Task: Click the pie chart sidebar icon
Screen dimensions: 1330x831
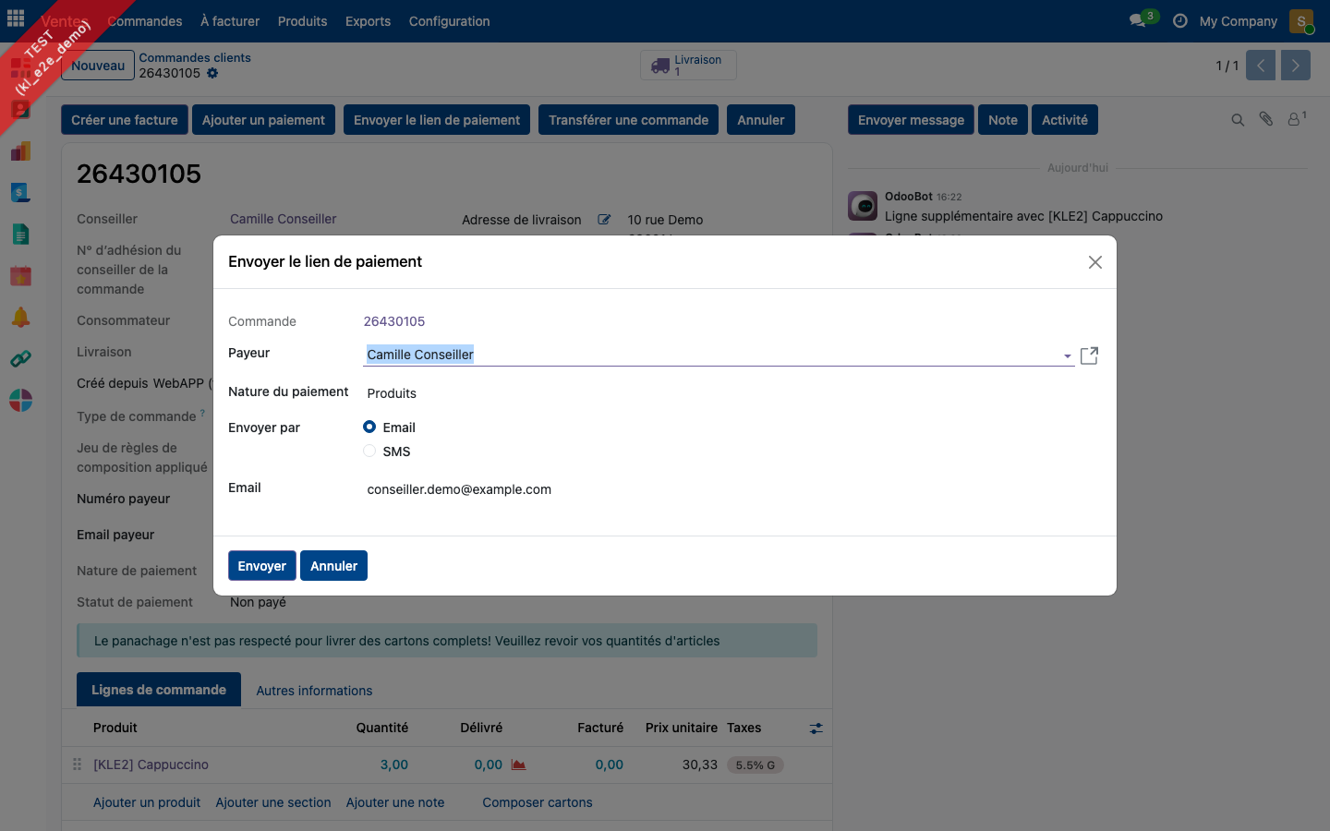Action: click(x=20, y=401)
